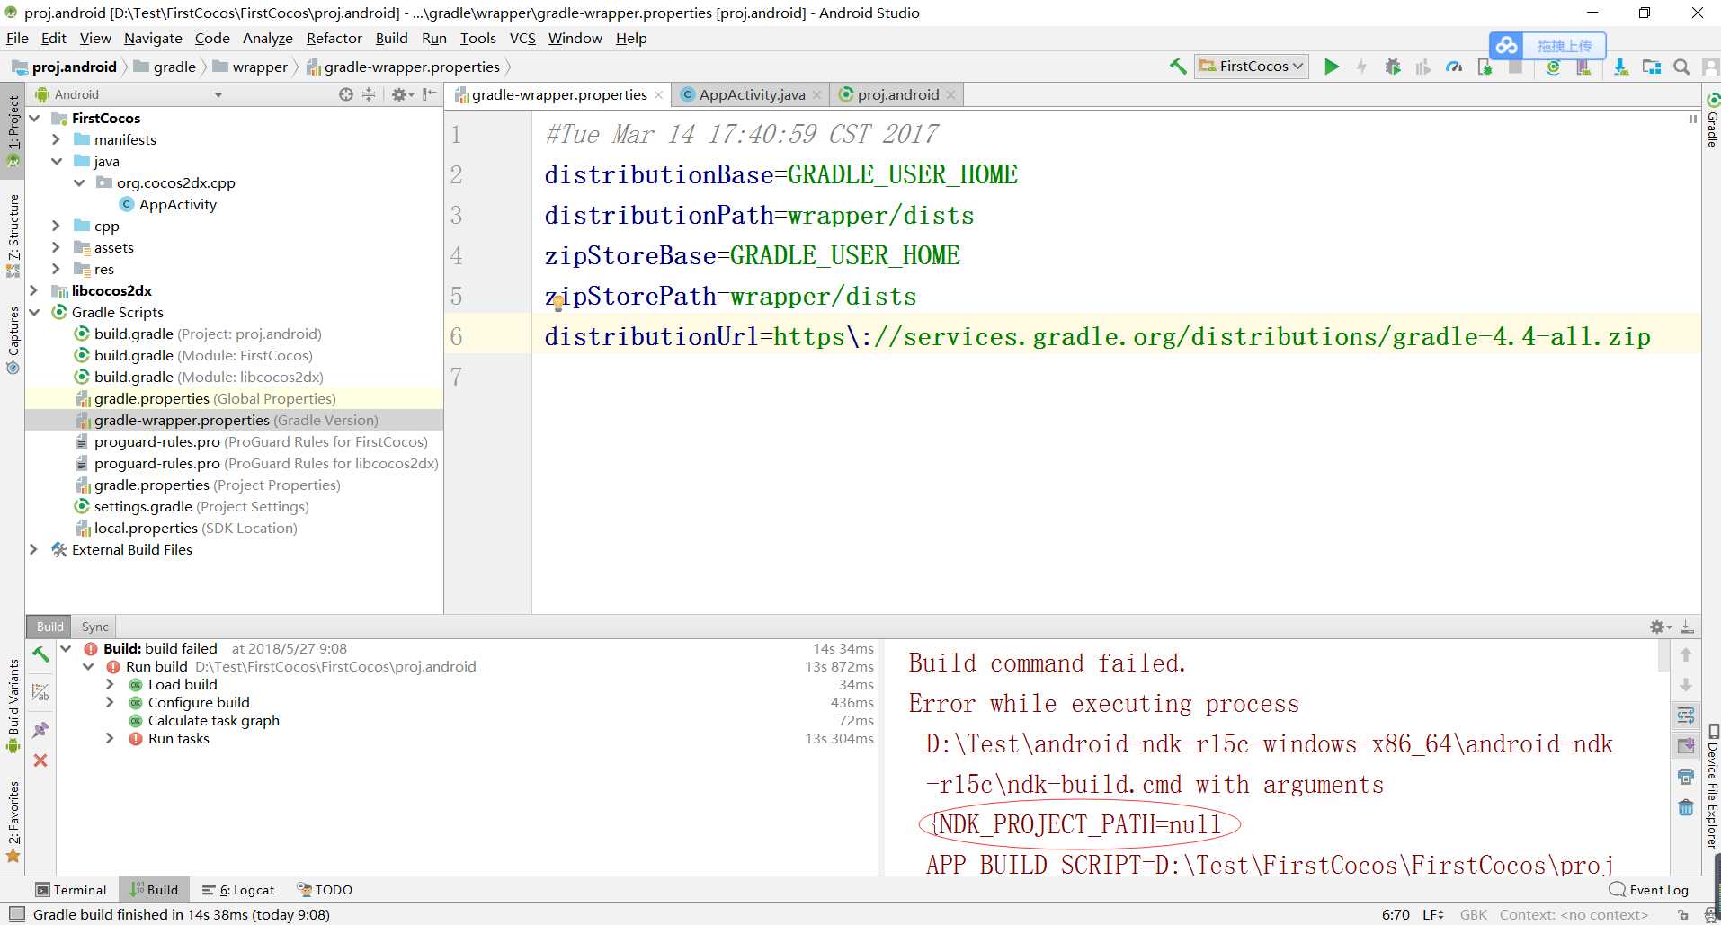This screenshot has height=925, width=1721.
Task: Click the Build panel hammer rebuild icon
Action: pos(40,654)
